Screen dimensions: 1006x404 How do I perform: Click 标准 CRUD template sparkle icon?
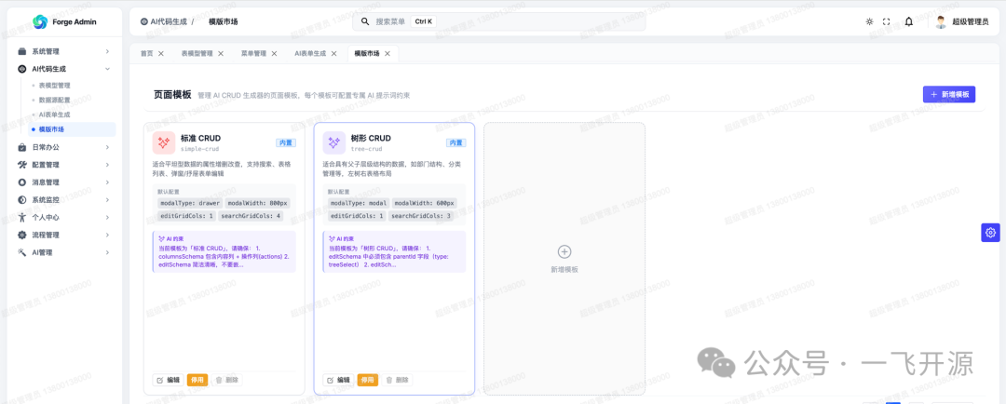pos(164,143)
